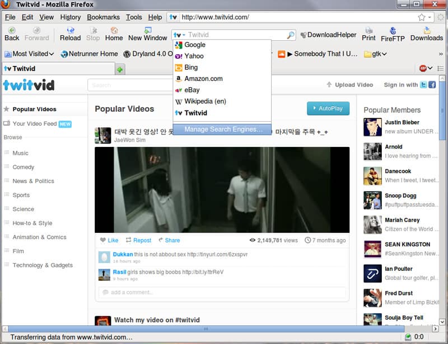The width and height of the screenshot is (448, 344).
Task: Open Justin Bieber's member profile
Action: 402,122
